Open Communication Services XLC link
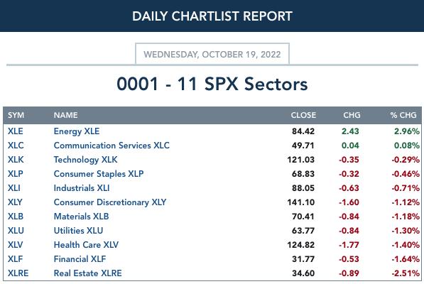 112,146
